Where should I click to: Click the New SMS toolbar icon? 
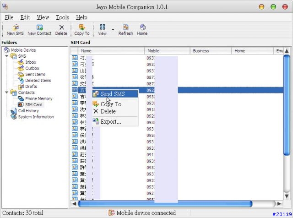pyautogui.click(x=15, y=27)
